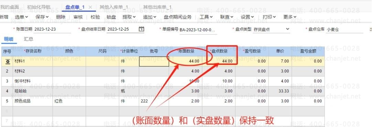The image size is (372, 127).
Task: Expand the 选单 dropdown
Action: (21, 17)
